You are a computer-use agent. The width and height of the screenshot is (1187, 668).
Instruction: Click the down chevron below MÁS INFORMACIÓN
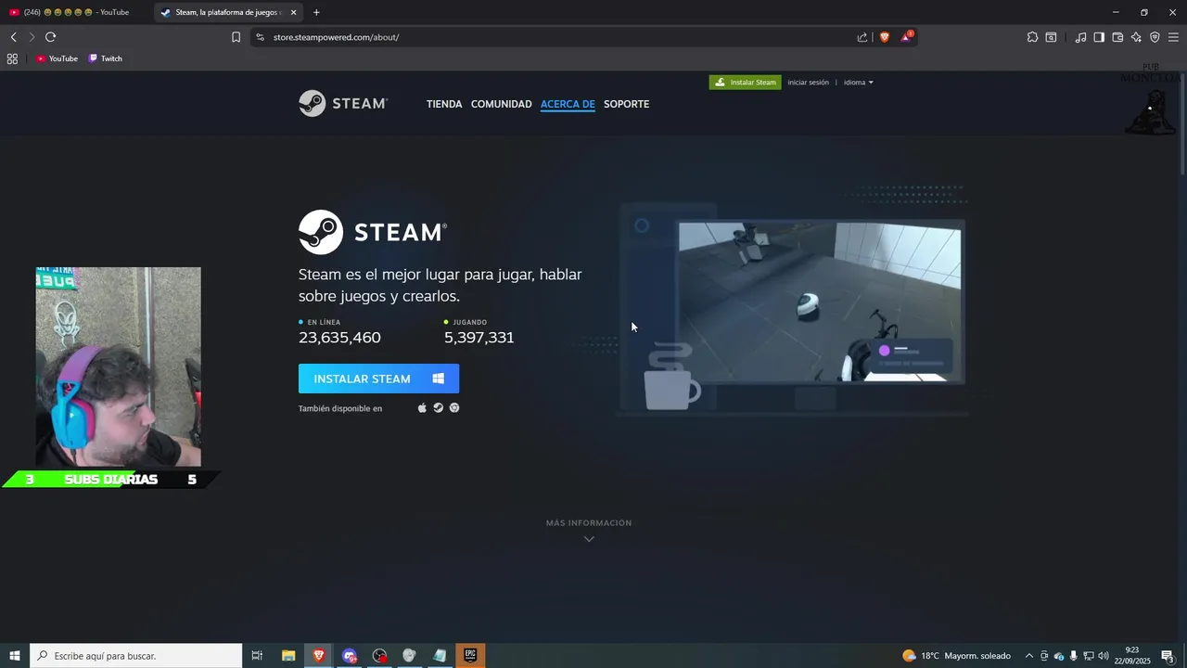pos(589,539)
